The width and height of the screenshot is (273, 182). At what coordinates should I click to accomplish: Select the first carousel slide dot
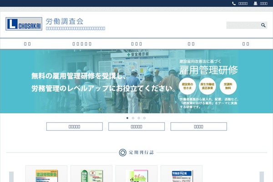pyautogui.click(x=127, y=118)
